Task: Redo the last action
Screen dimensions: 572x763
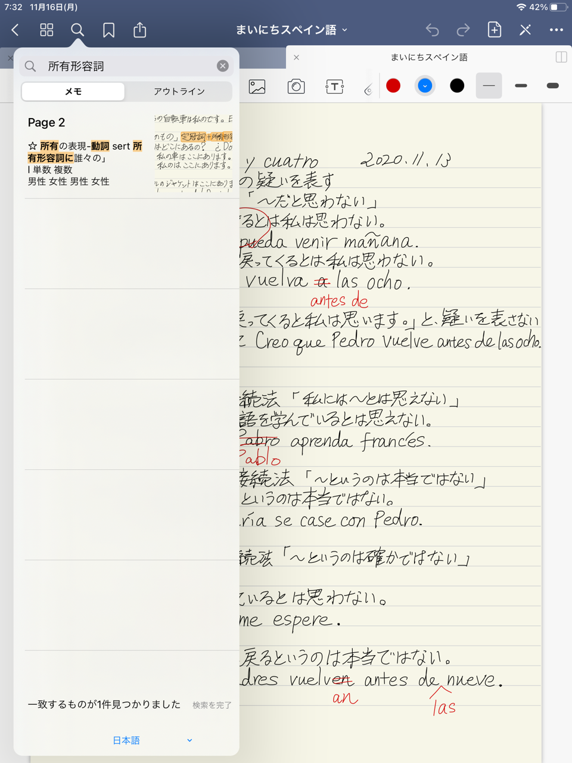Action: (x=463, y=30)
